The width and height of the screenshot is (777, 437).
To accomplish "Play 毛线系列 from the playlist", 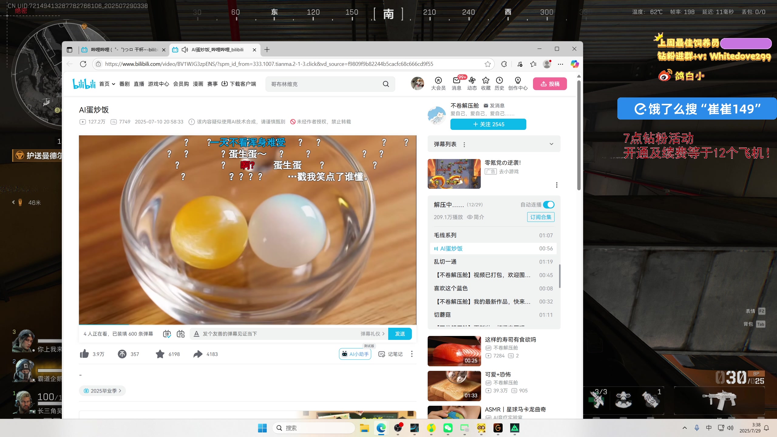I will tap(493, 235).
